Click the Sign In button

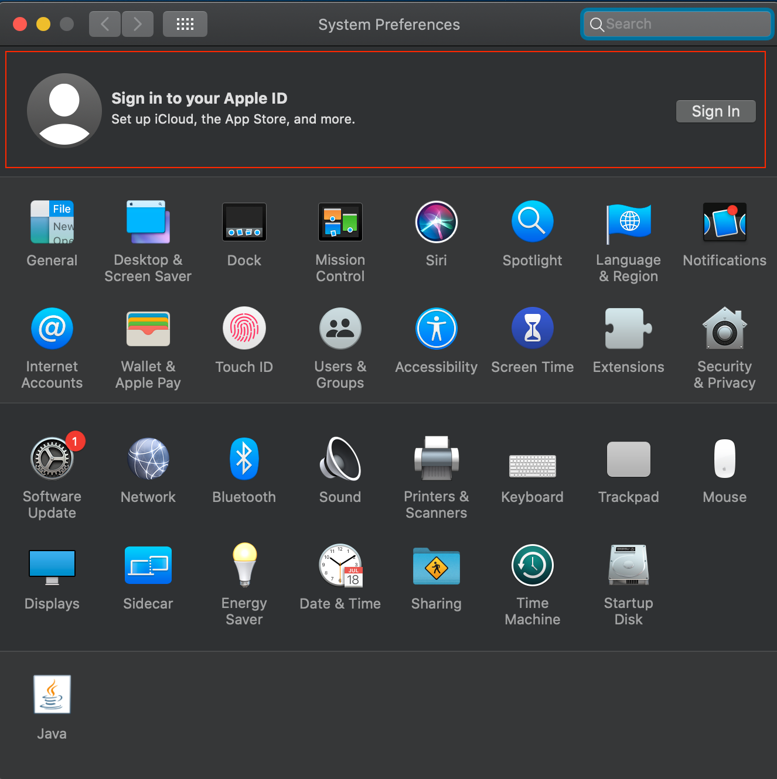click(x=715, y=111)
